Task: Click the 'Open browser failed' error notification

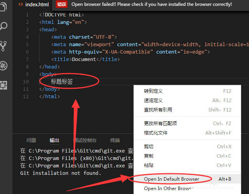Action: tap(151, 4)
